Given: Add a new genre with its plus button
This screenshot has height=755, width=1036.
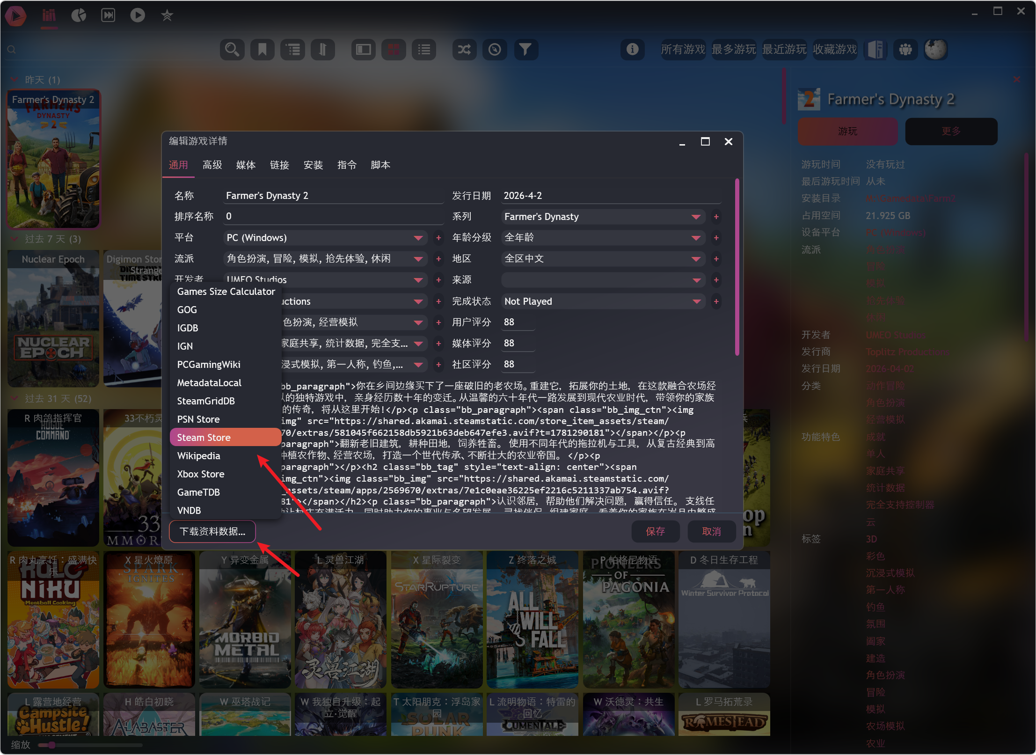Looking at the screenshot, I should pyautogui.click(x=438, y=259).
